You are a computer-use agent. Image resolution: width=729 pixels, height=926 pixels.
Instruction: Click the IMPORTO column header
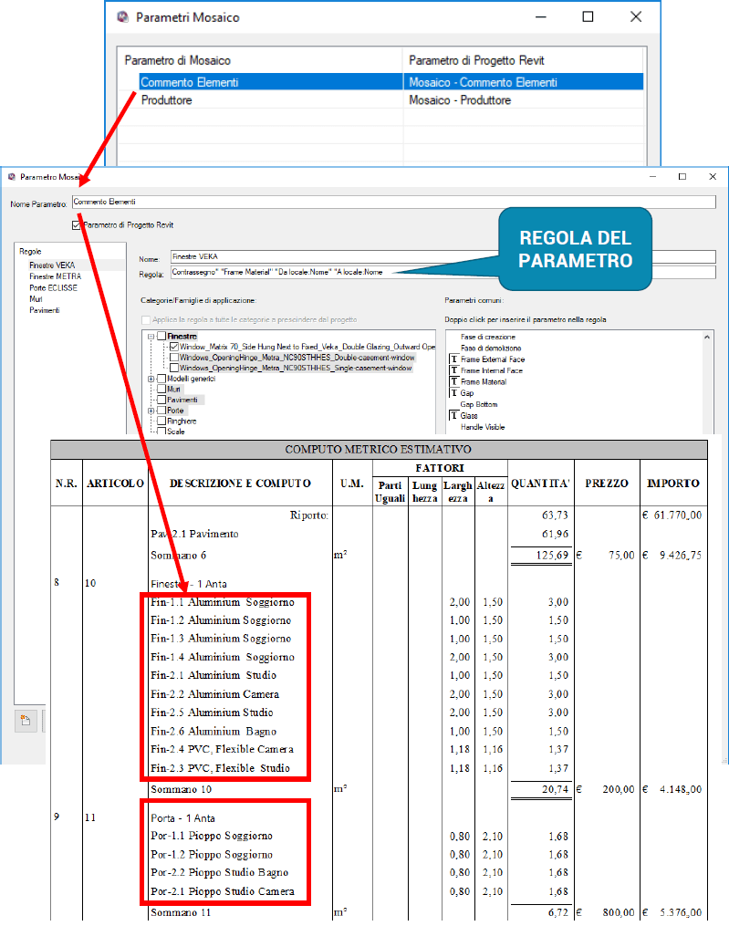point(672,484)
